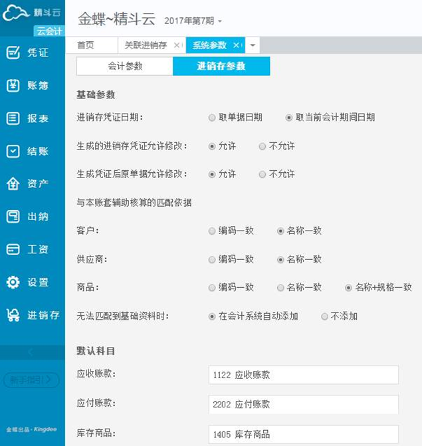Viewport: 422px width, 446px height.
Task: Choose 允许 for 生成的进销存凭证允许修改
Action: (x=212, y=146)
